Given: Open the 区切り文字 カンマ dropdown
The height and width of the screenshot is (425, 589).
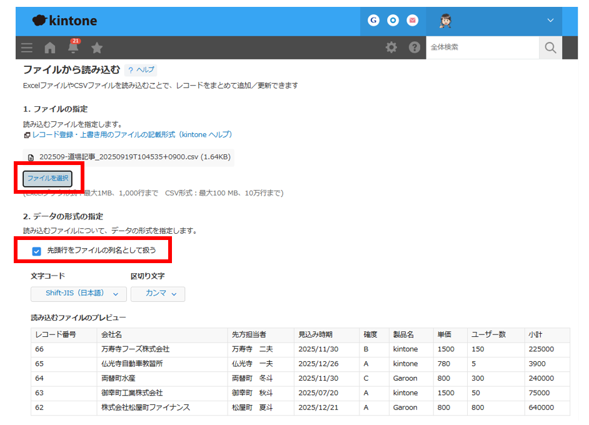Looking at the screenshot, I should pos(158,294).
